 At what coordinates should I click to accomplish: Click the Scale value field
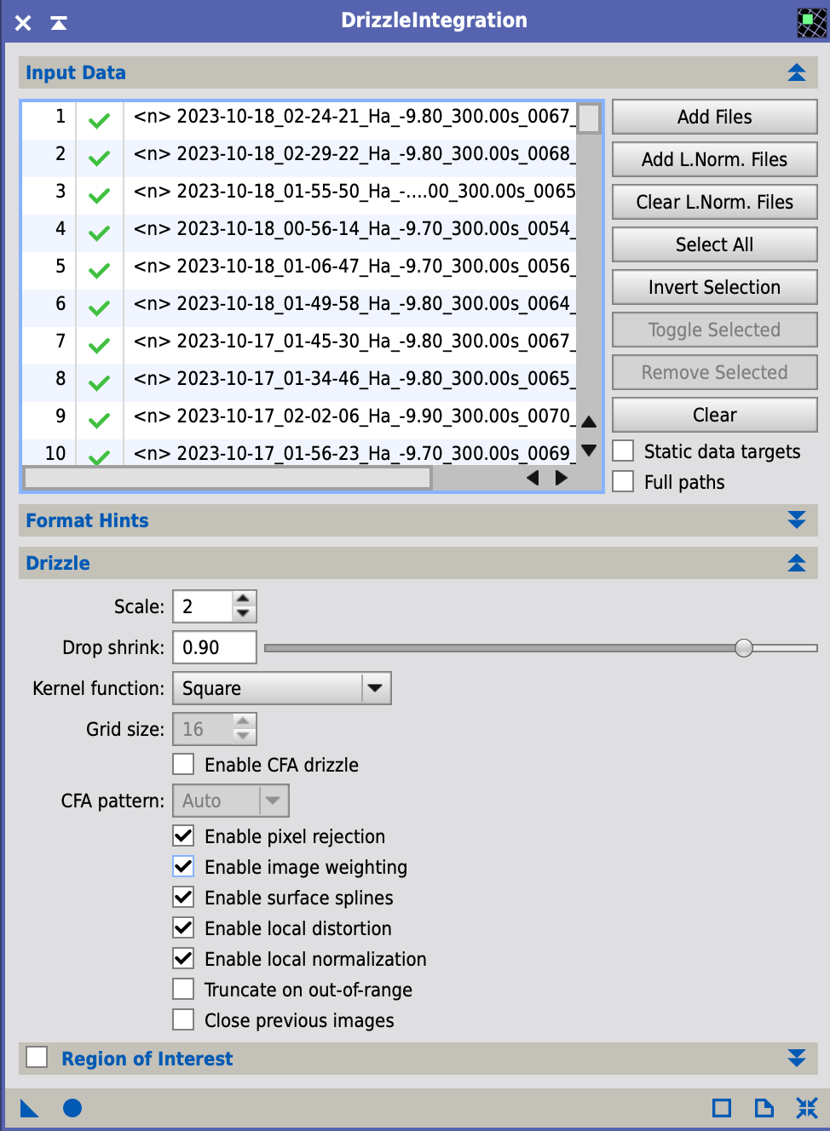(x=203, y=606)
